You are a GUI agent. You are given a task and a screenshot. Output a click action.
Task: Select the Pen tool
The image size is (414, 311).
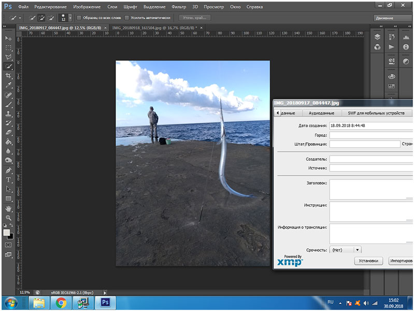[x=8, y=170]
